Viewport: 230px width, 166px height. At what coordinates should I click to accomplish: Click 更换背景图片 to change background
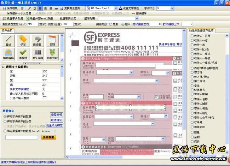click(x=70, y=8)
